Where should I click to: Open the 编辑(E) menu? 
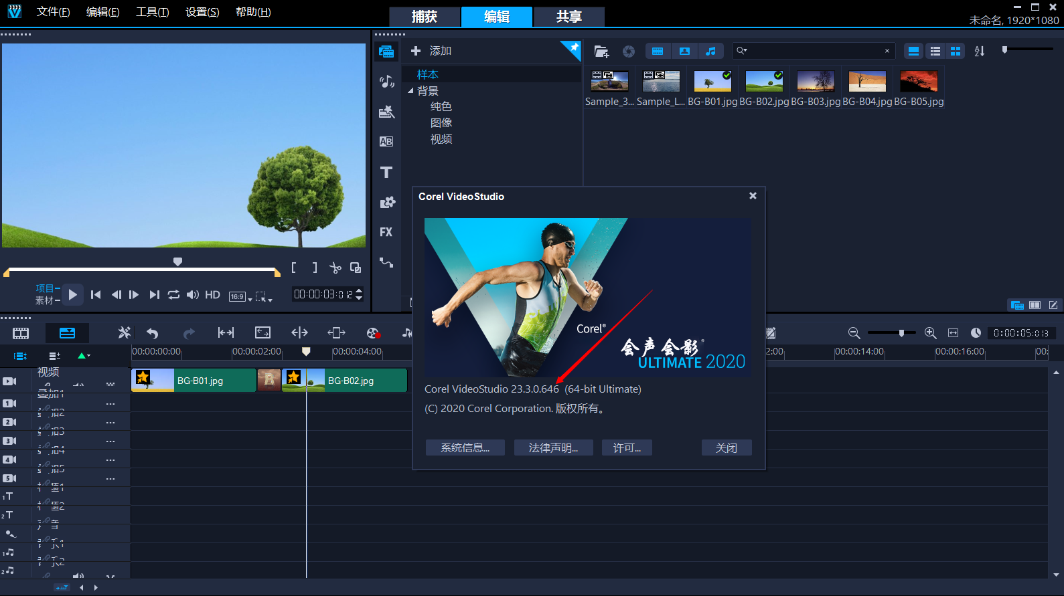point(103,12)
